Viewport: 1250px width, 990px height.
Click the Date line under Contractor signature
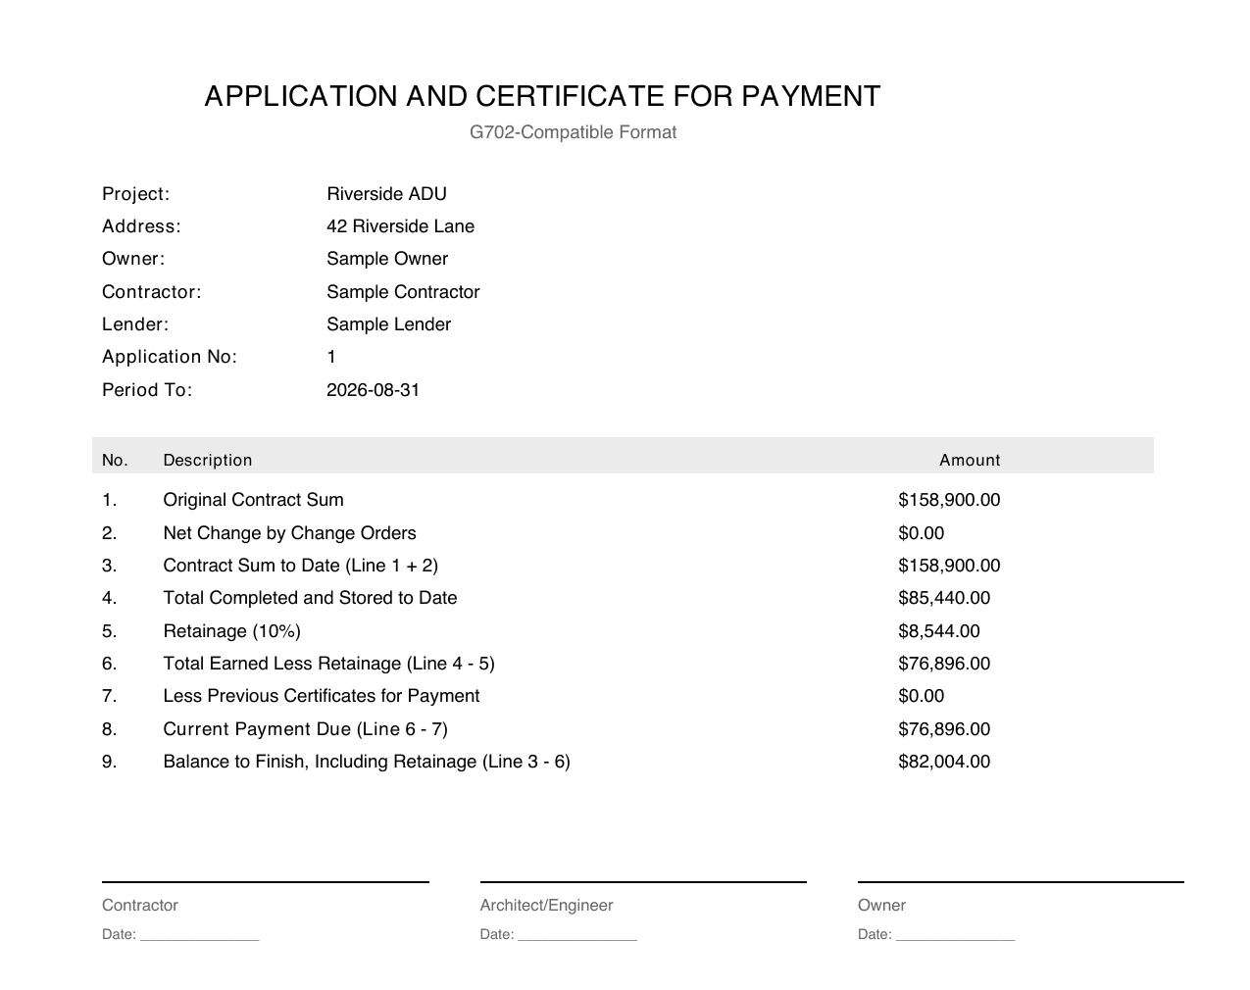(x=180, y=935)
